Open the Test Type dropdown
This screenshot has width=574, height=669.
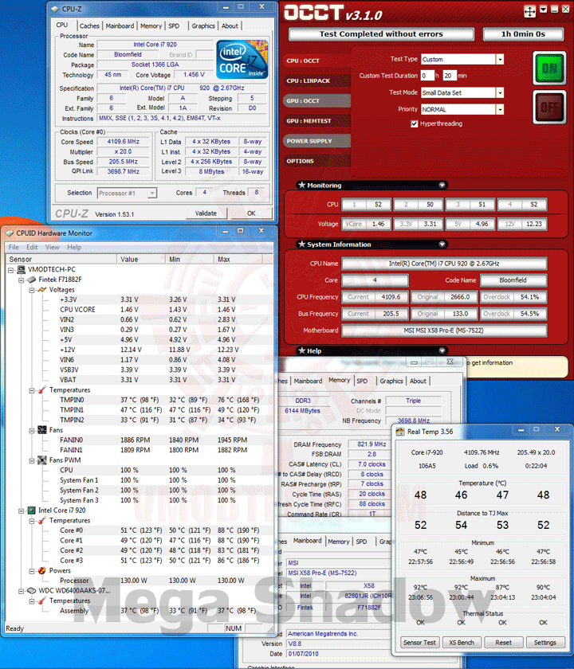500,59
